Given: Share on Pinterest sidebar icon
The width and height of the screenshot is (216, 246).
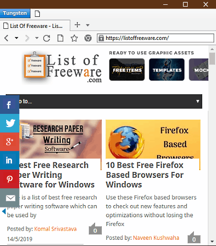Looking at the screenshot, I should point(9,179).
